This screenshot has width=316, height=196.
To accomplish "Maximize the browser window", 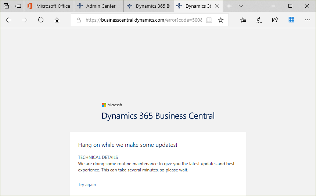I will [x=290, y=6].
